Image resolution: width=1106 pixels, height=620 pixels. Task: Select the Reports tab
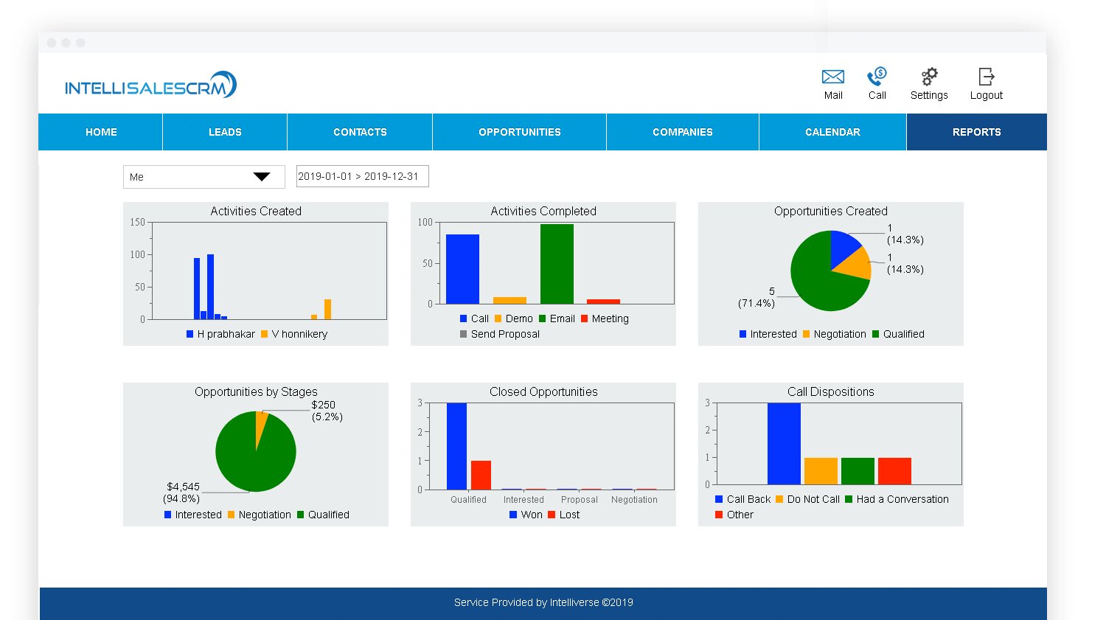(x=976, y=132)
